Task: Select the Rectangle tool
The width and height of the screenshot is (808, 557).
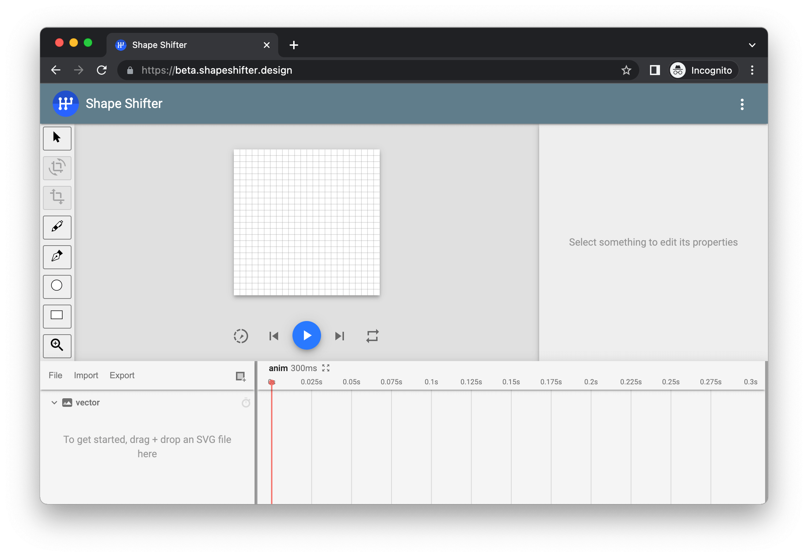Action: click(58, 316)
